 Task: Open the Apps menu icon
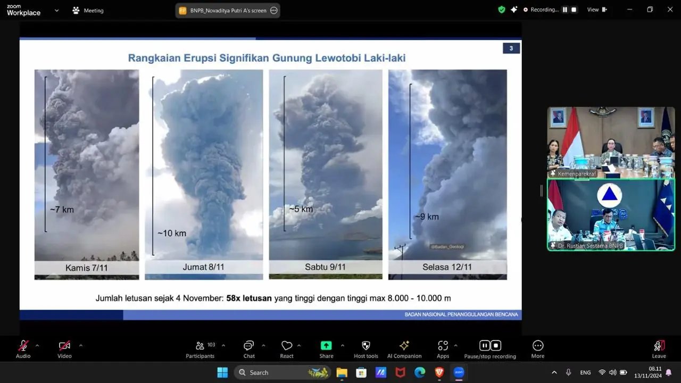[443, 346]
